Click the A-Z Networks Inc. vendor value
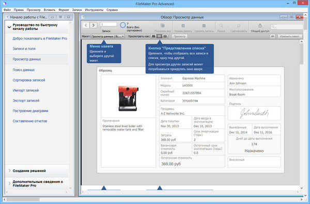The image size is (310, 204). pos(173,113)
